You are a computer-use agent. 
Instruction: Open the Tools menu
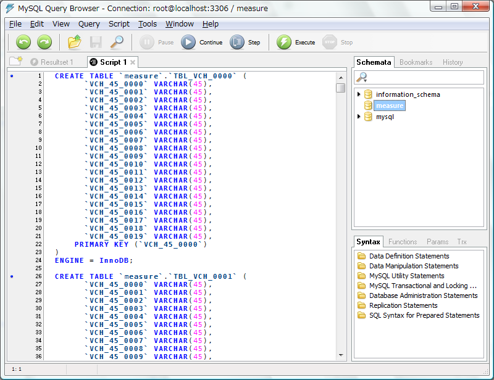pyautogui.click(x=148, y=24)
